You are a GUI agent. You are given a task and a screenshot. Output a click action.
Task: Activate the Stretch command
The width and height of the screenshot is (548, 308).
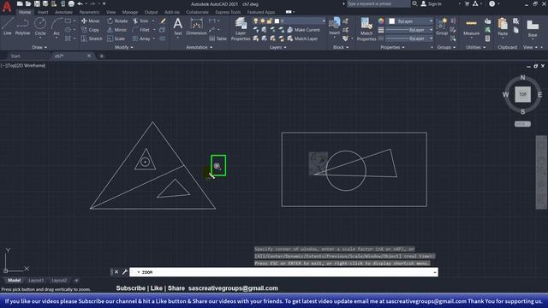92,38
